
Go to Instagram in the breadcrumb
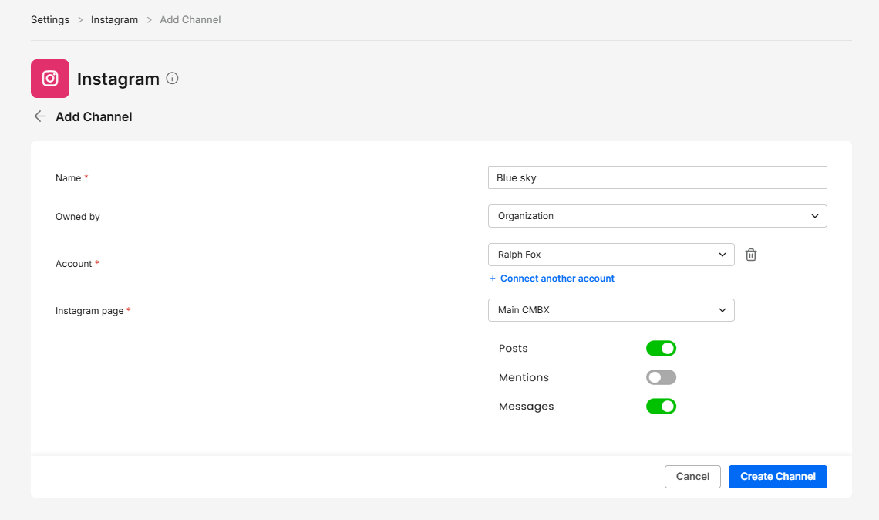tap(114, 19)
